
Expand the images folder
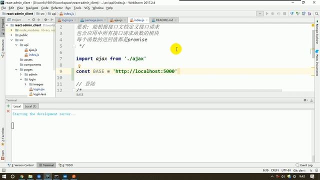coord(25,84)
